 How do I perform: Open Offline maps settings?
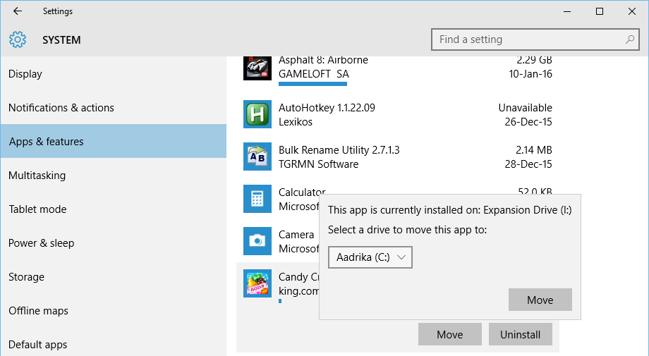[113, 311]
